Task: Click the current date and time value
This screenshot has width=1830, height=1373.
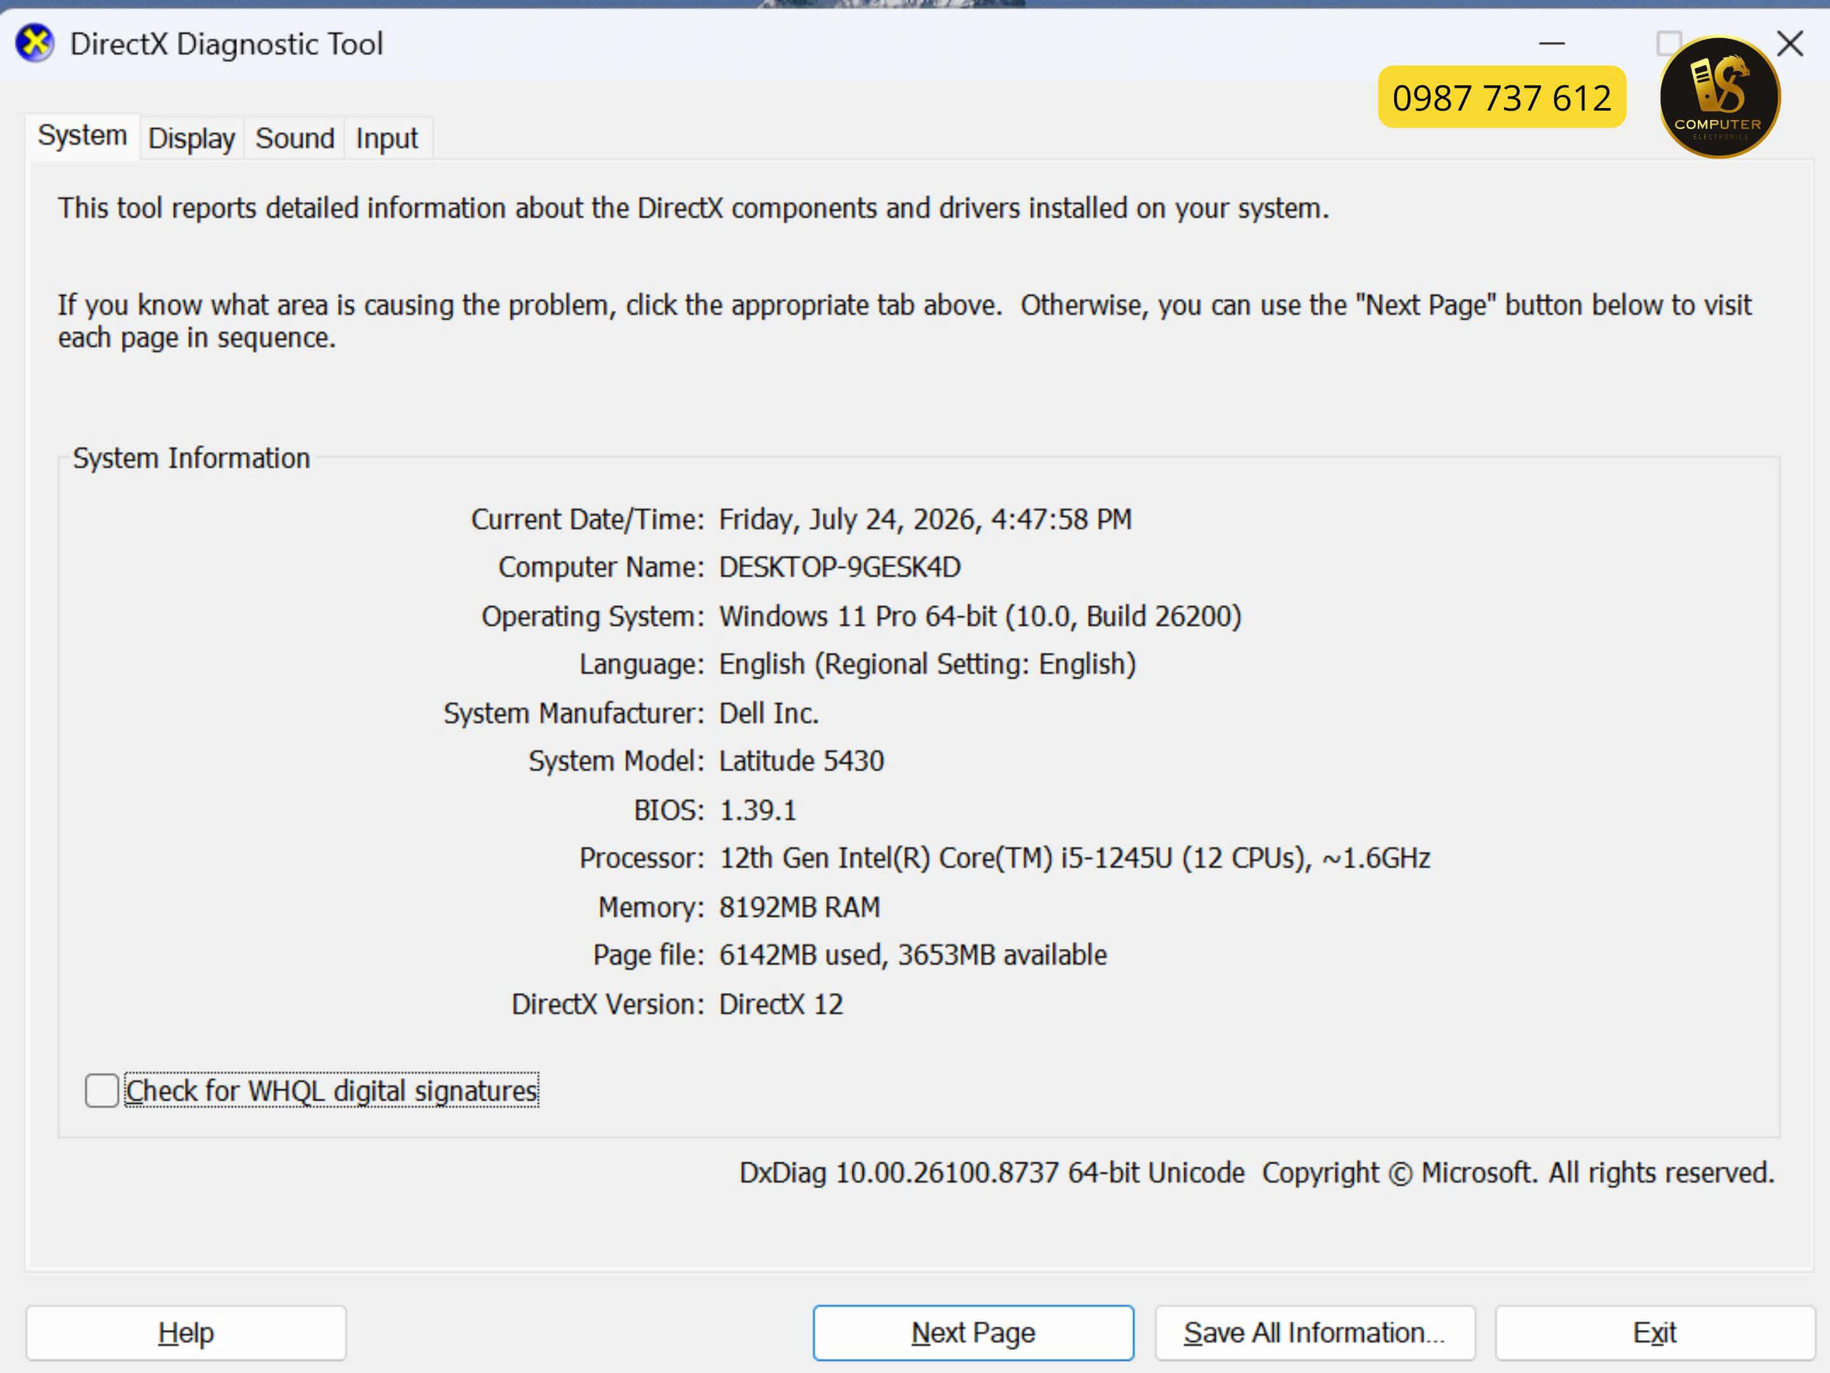Action: pos(925,519)
